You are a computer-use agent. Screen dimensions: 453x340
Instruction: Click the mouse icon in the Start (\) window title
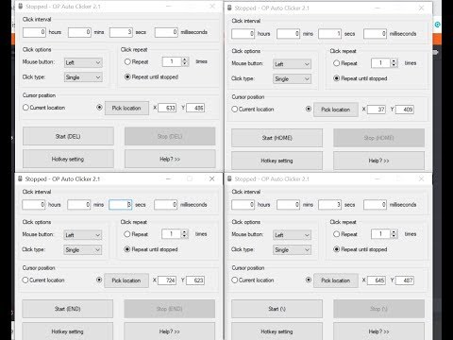click(229, 178)
